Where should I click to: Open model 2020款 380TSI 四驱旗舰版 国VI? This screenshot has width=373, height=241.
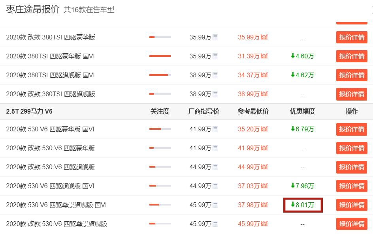tap(51, 75)
